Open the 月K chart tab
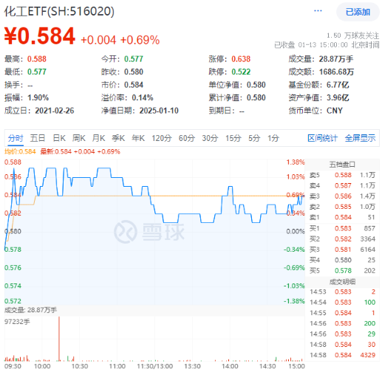Screen dimensions: 382x375 (98, 138)
